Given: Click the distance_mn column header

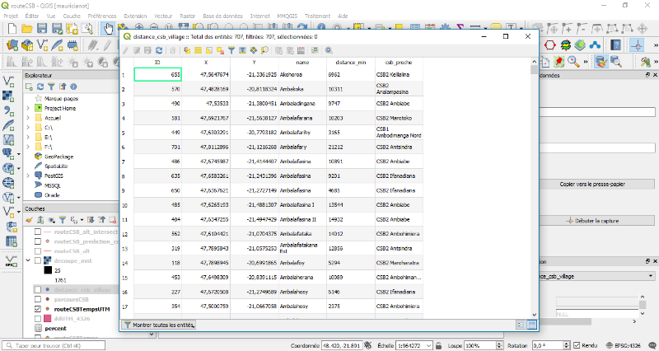Looking at the screenshot, I should tap(349, 62).
